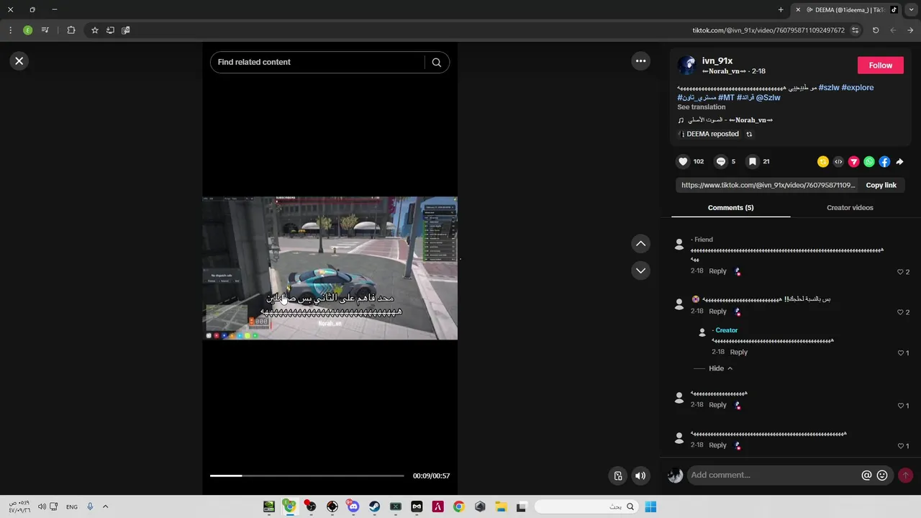Open the ivn_91x profile avatar
The height and width of the screenshot is (518, 921).
coord(686,65)
